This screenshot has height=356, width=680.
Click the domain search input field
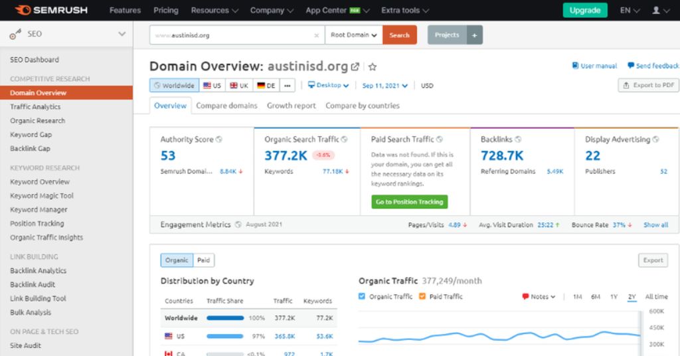click(x=237, y=35)
